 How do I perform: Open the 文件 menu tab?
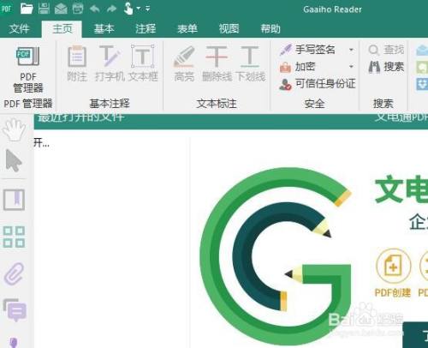coord(19,28)
